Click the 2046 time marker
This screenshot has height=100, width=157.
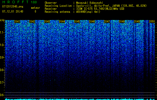[x=92, y=21]
